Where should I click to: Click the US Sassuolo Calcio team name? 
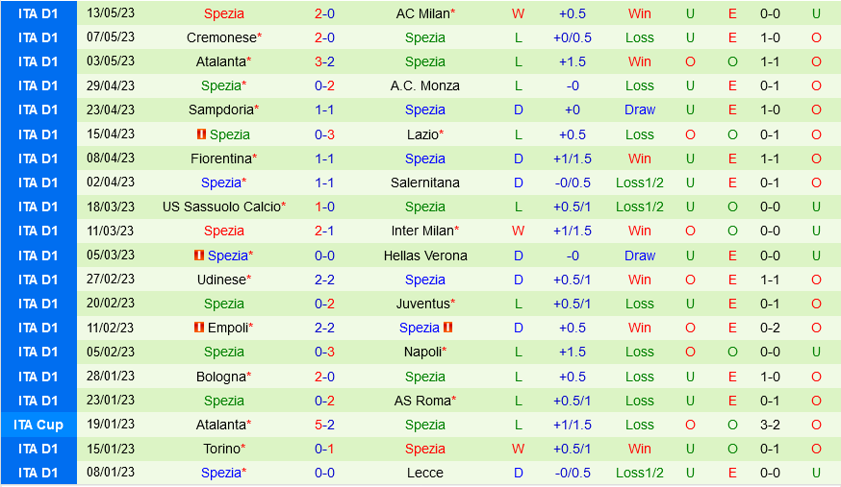[x=221, y=207]
